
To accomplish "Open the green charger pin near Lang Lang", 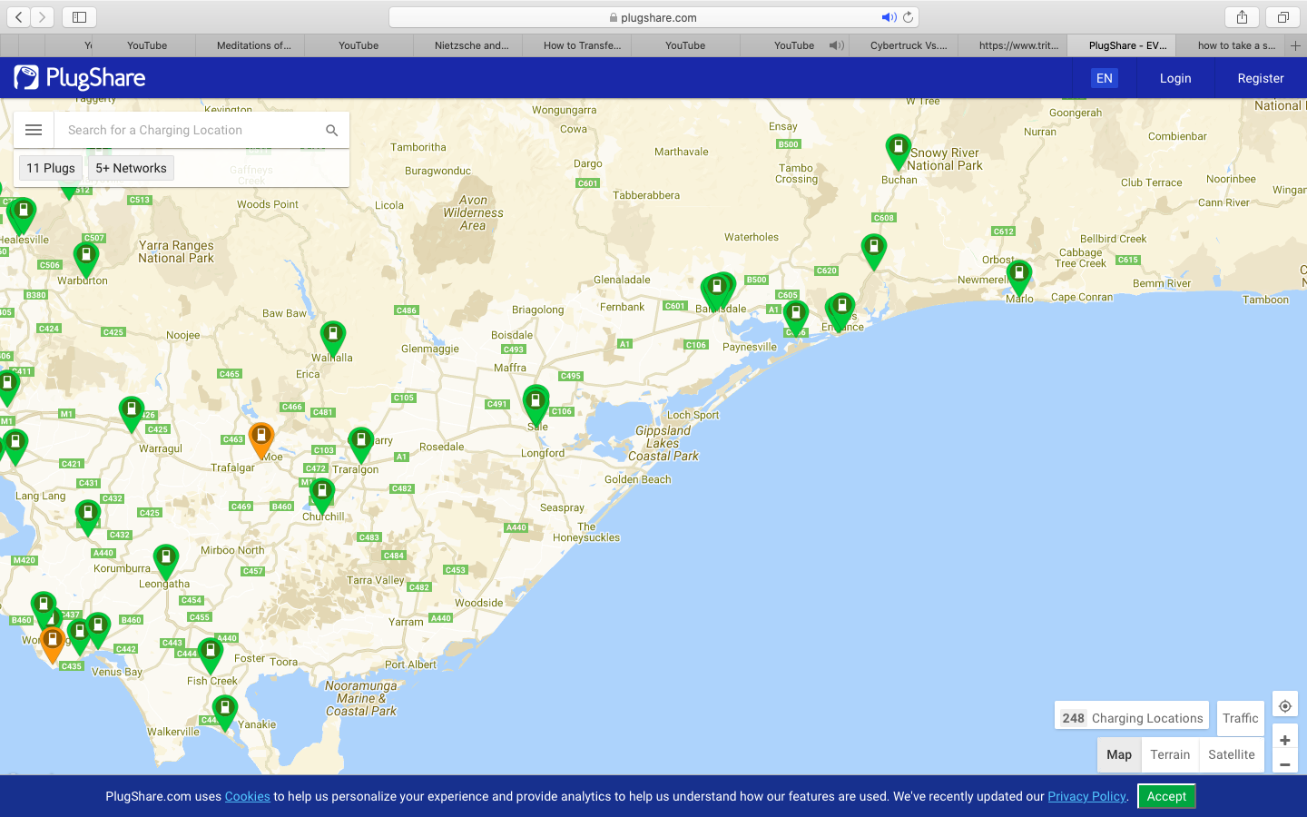I will (88, 517).
